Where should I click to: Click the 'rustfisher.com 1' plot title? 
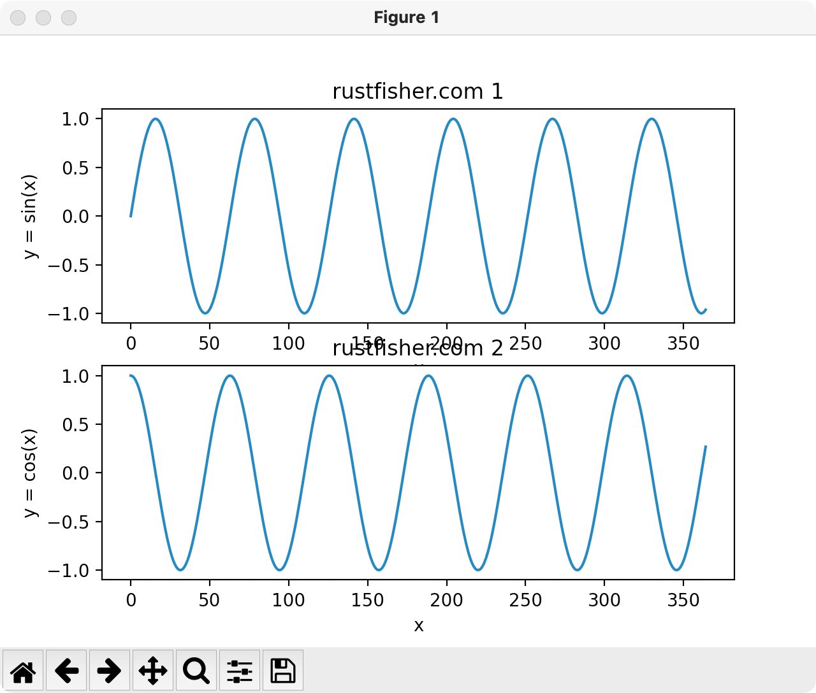pos(418,92)
